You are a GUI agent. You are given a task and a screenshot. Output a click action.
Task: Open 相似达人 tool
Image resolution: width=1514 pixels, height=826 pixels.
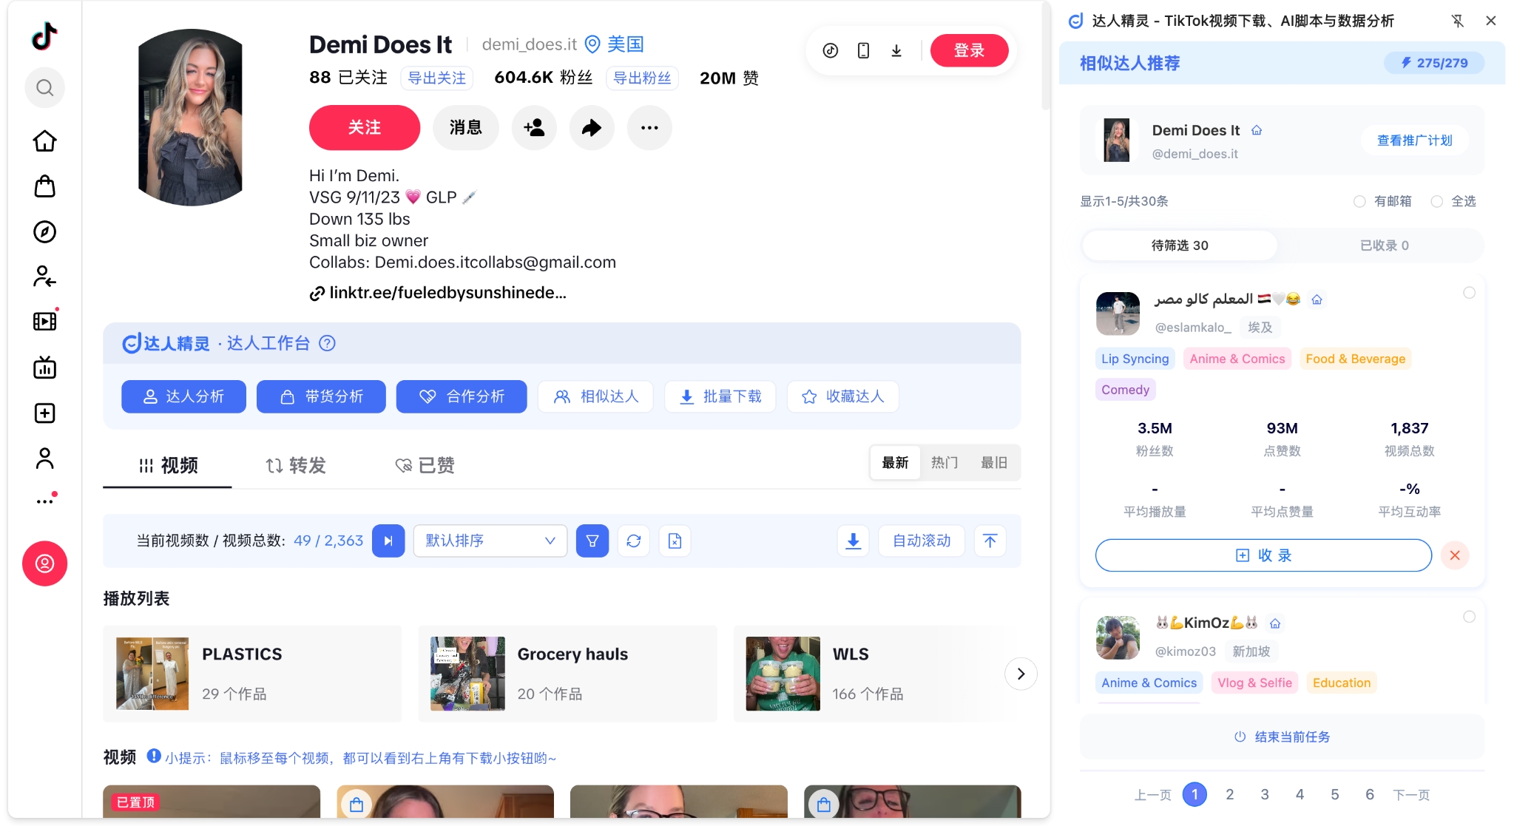(596, 396)
